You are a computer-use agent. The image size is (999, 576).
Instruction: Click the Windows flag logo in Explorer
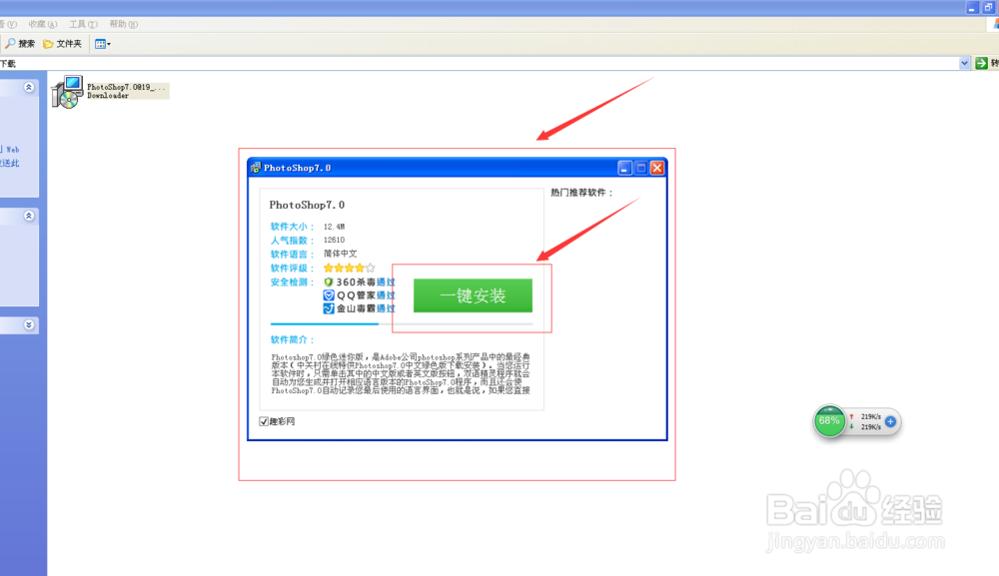click(x=996, y=24)
